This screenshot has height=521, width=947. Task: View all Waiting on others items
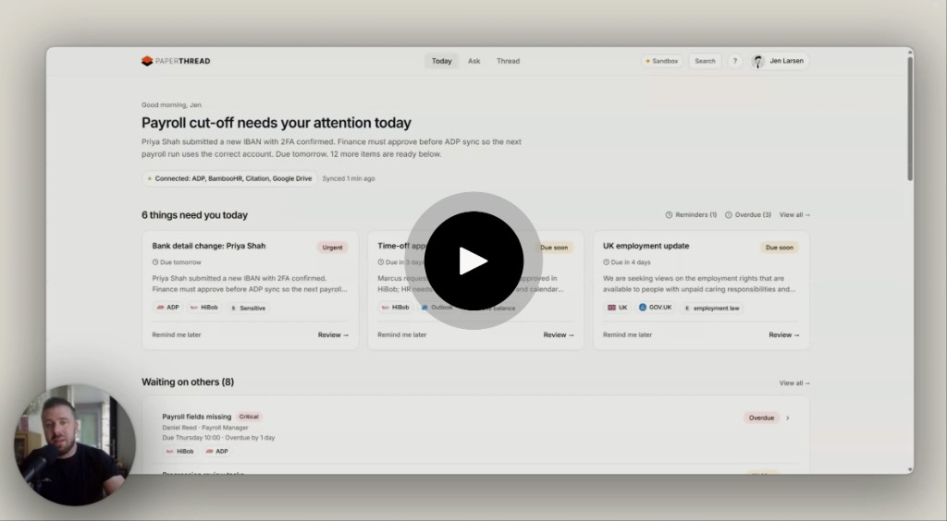tap(794, 383)
